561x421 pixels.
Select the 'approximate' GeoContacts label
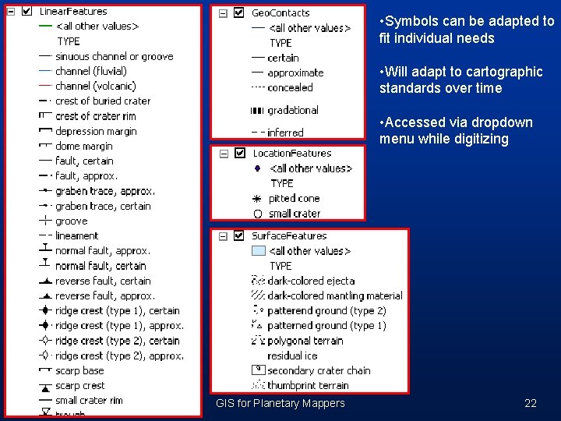295,73
